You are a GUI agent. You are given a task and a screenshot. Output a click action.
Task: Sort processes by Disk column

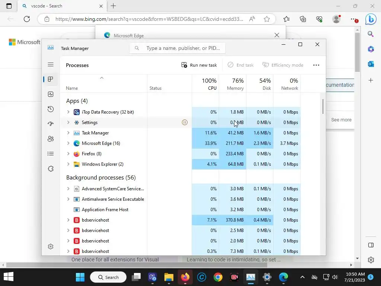[260, 84]
